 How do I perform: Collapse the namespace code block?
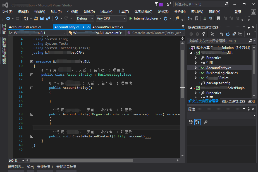click(x=32, y=61)
